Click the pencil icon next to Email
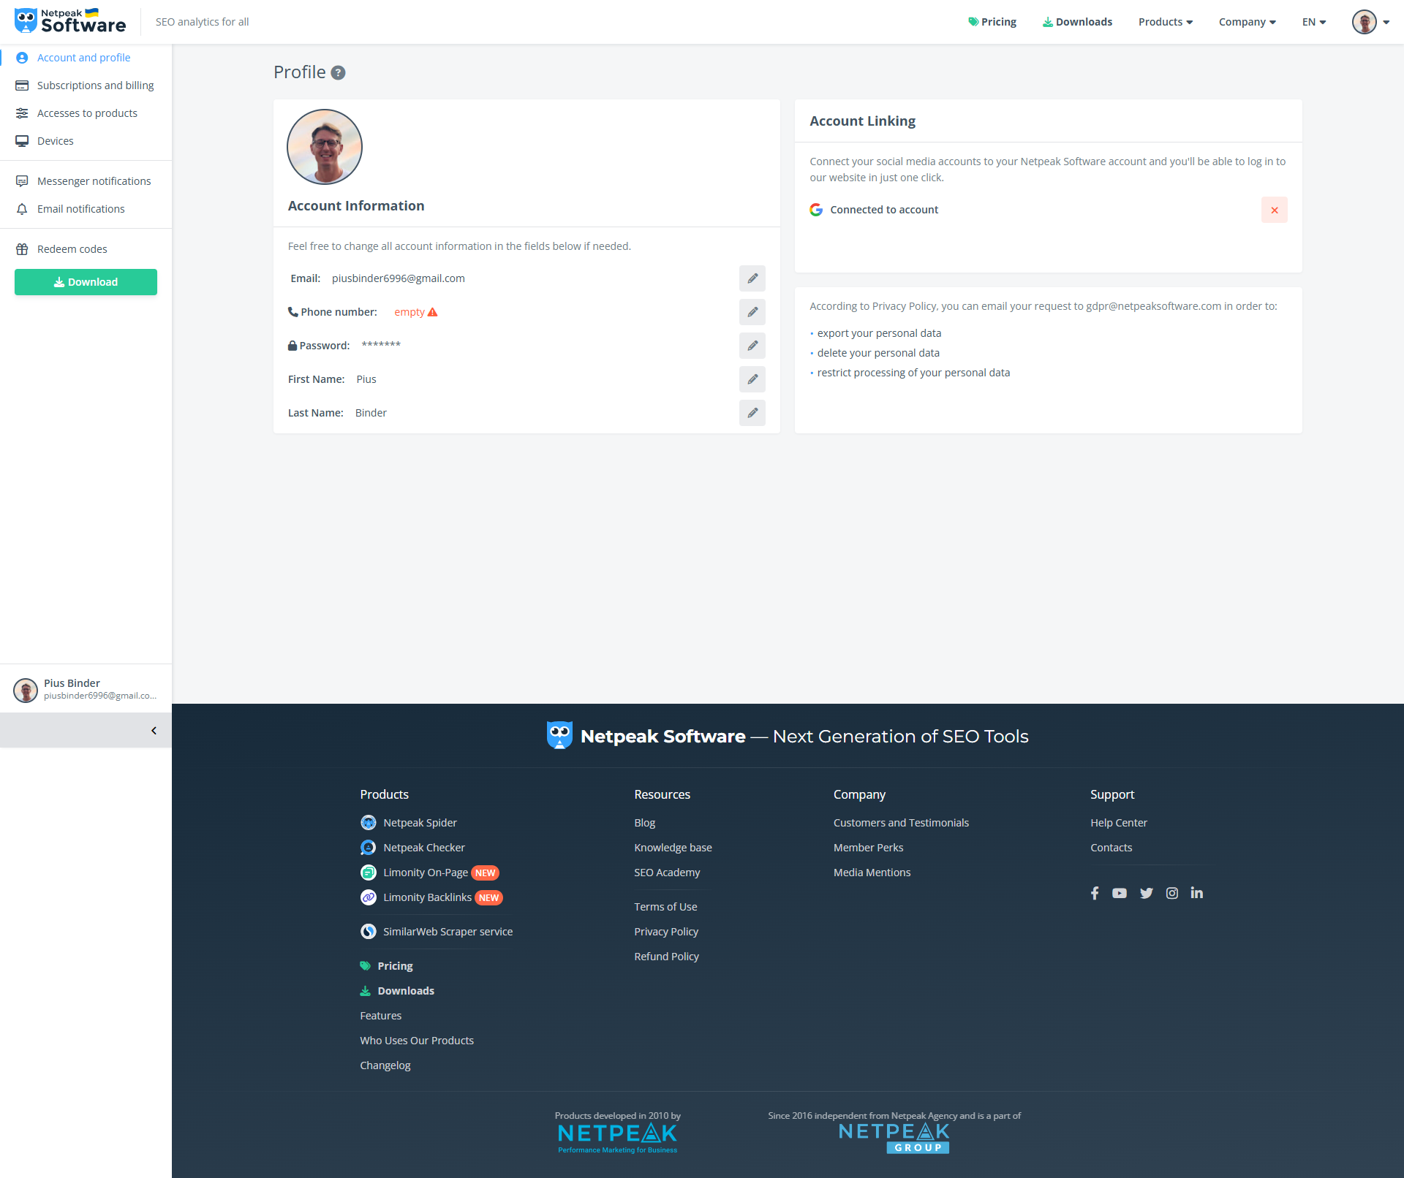The image size is (1404, 1178). (752, 278)
